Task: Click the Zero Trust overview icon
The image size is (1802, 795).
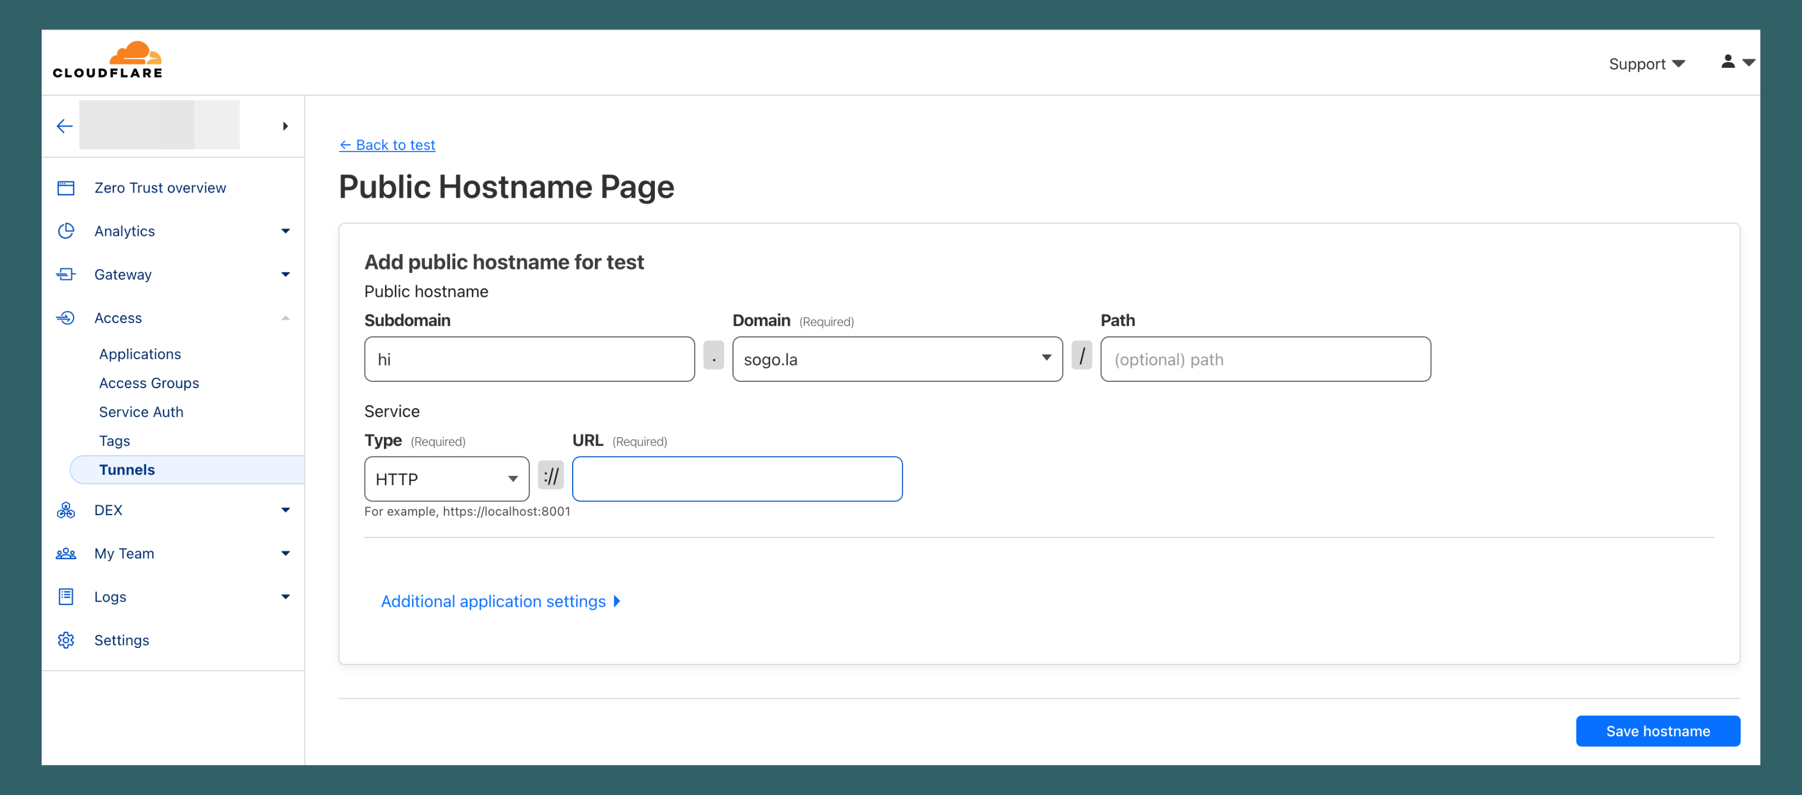Action: [66, 188]
